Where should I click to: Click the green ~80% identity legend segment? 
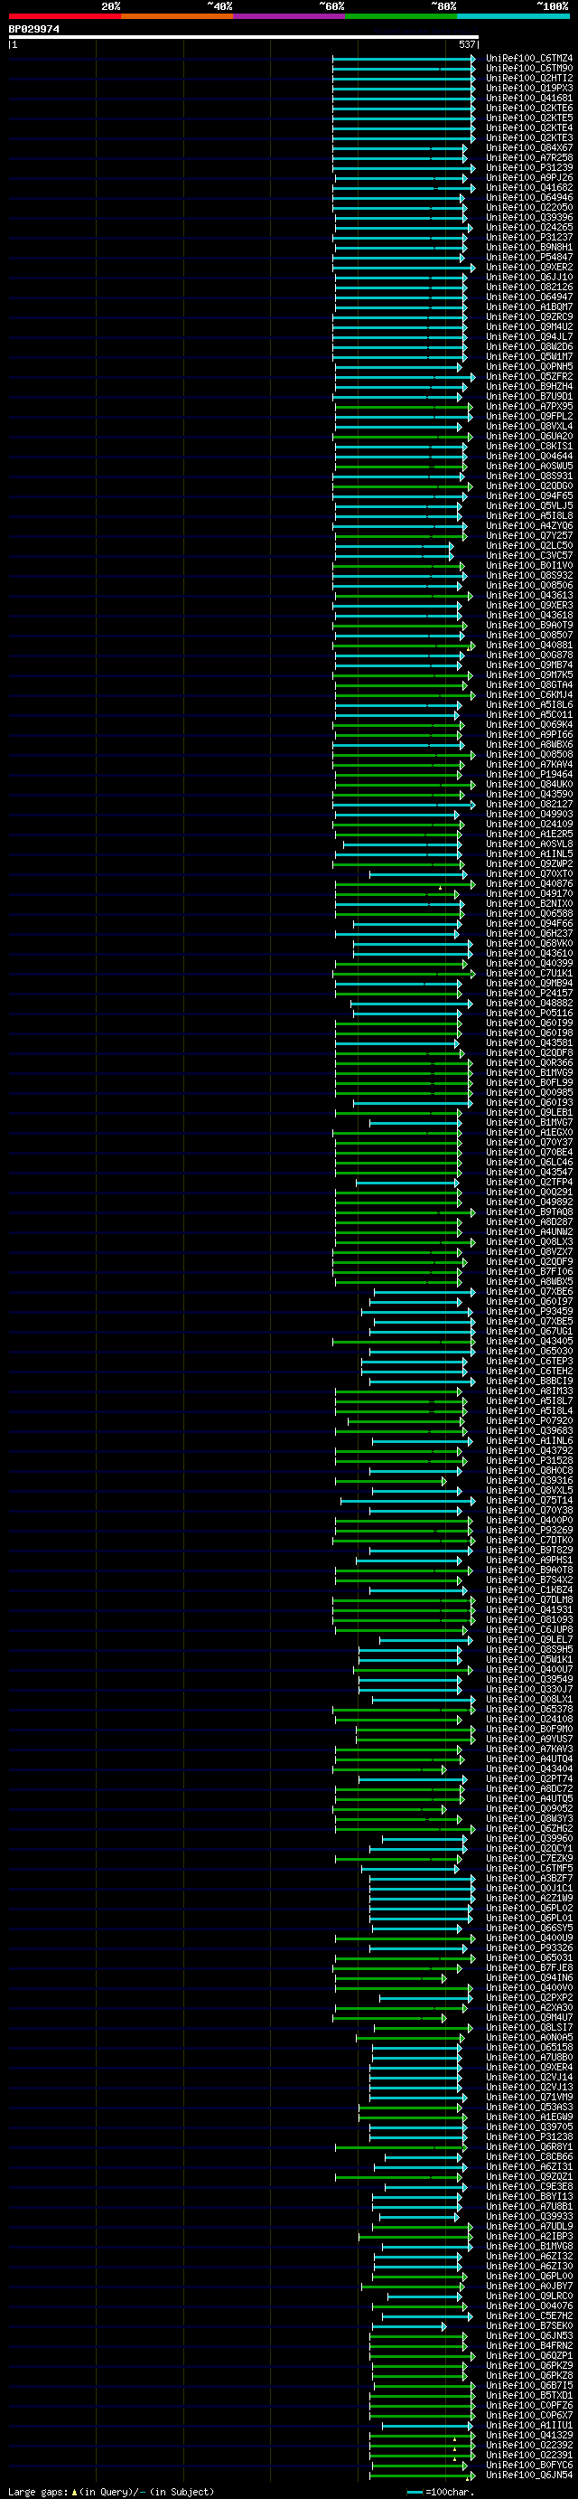point(400,15)
